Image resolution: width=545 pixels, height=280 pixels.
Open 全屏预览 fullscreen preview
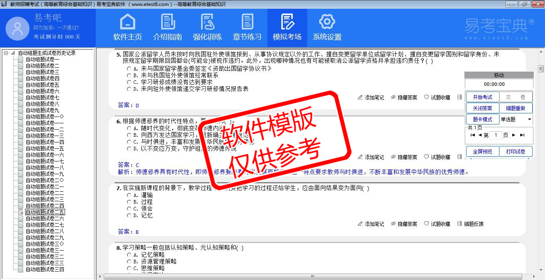(x=482, y=152)
